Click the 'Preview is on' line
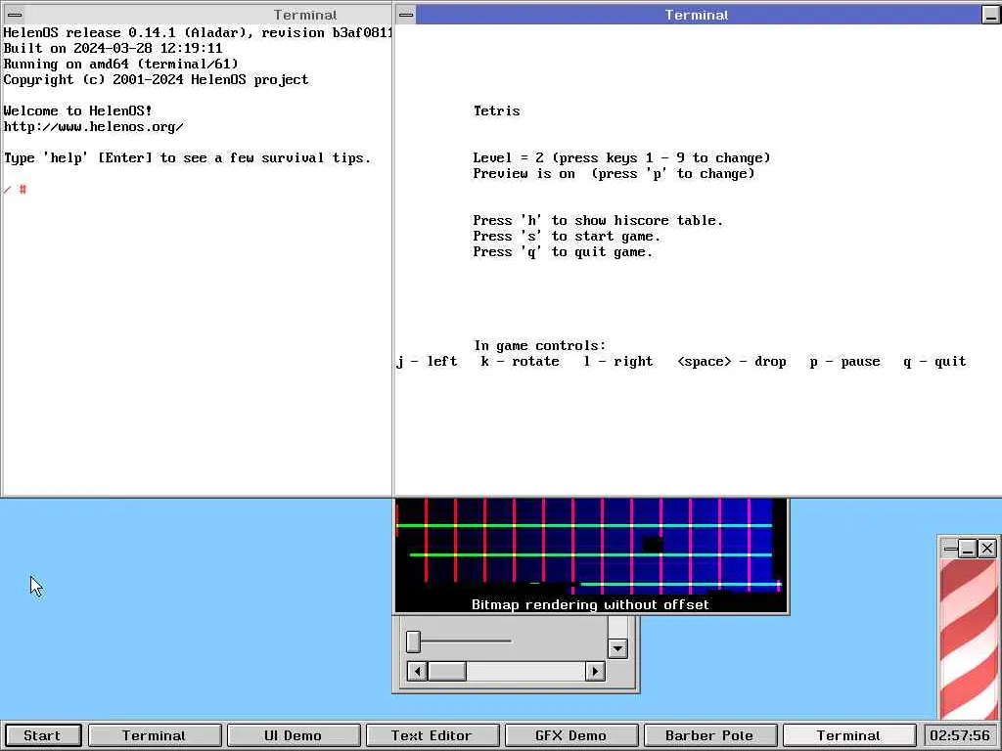The width and height of the screenshot is (1002, 751). (x=614, y=173)
